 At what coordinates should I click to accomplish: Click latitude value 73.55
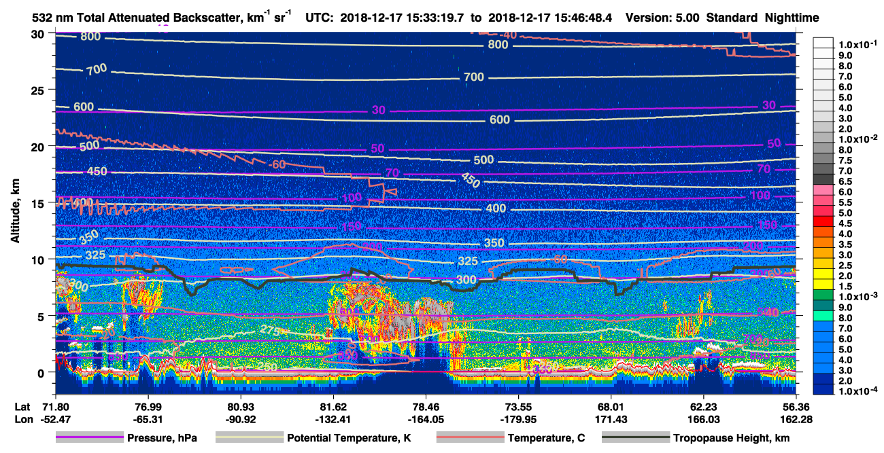tap(518, 408)
